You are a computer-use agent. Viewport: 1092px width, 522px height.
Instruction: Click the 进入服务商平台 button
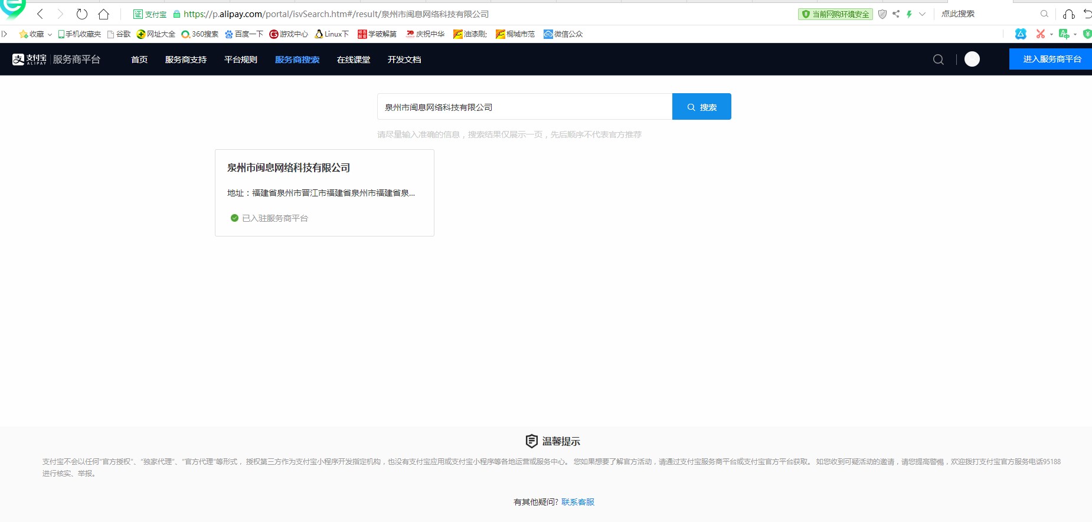1051,59
